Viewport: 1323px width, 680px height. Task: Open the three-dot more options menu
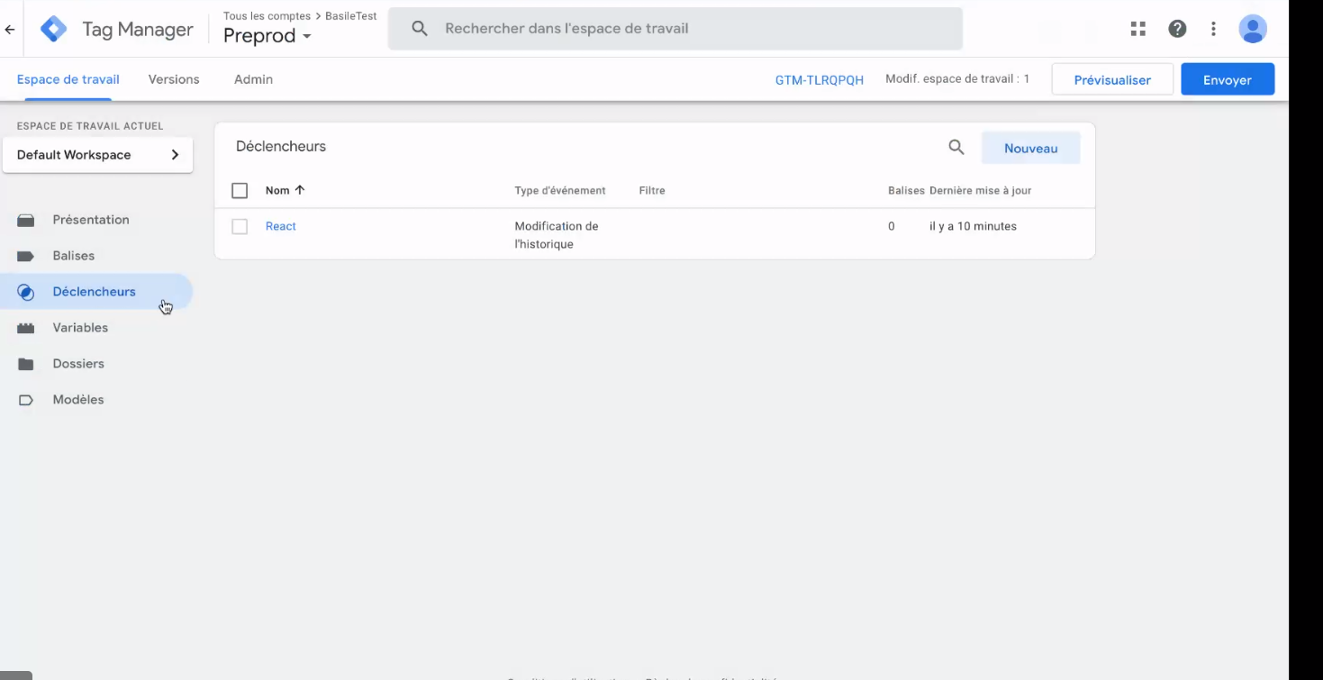pos(1213,29)
